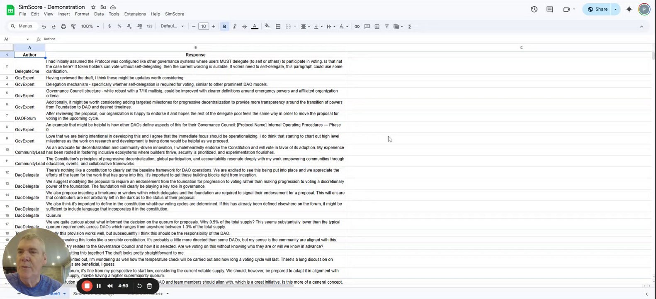The image size is (656, 299).
Task: Open the Insert menu
Action: point(64,14)
